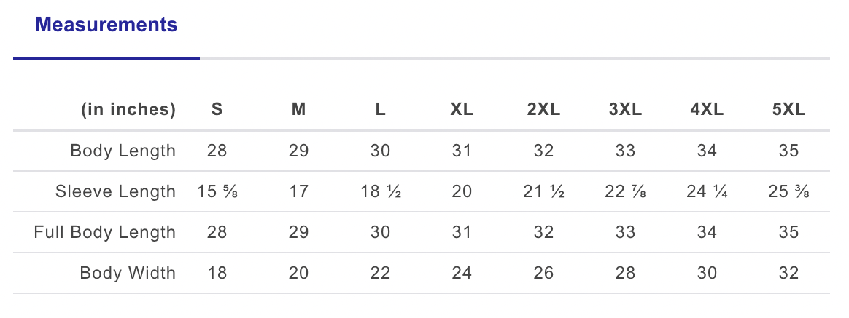The image size is (849, 318).
Task: Click the 2XL size column header
Action: point(543,110)
